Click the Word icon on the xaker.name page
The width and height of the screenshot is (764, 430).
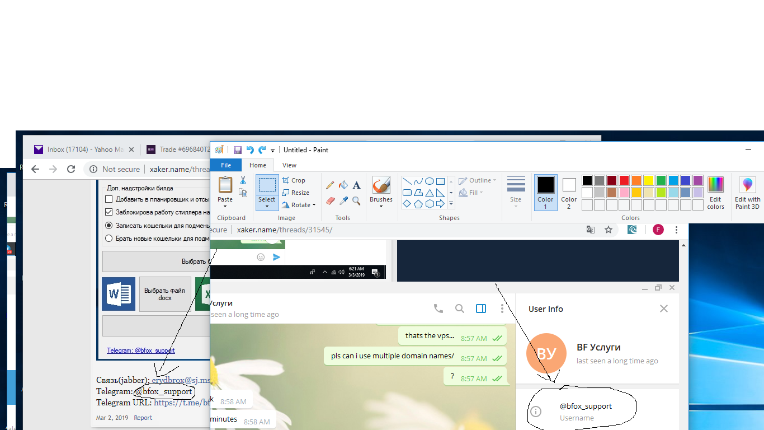click(119, 294)
